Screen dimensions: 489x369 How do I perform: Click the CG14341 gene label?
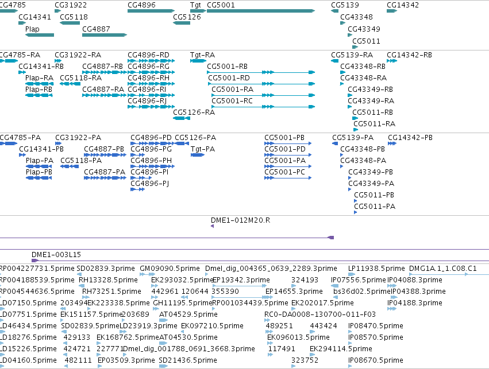[x=34, y=17]
